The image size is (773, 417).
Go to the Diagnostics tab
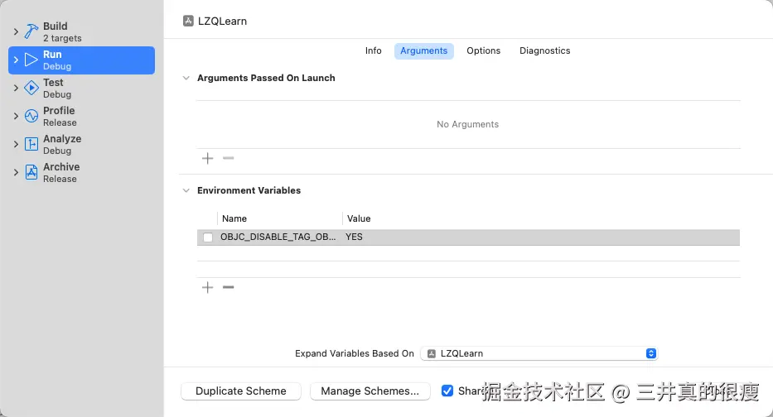(545, 50)
